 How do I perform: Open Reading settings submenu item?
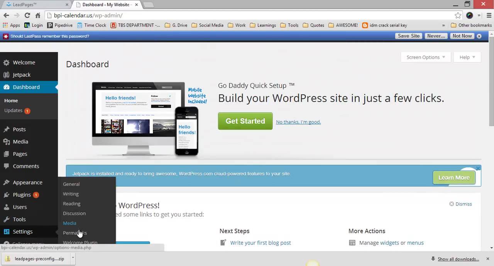72,203
